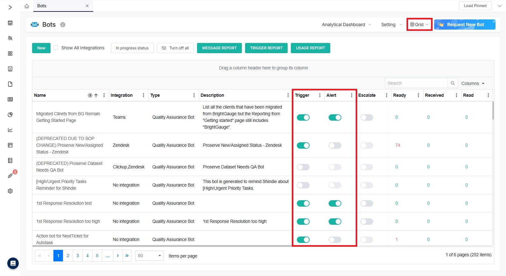Expand the Analytical Dashboard dropdown
The width and height of the screenshot is (506, 276).
point(346,25)
